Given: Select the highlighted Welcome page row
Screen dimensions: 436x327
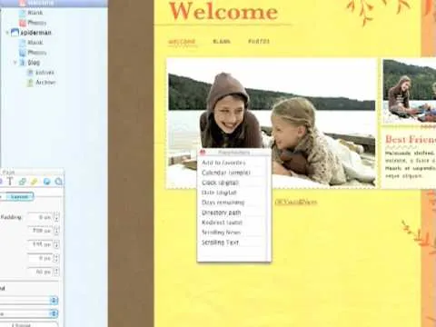Looking at the screenshot, I should point(54,4).
